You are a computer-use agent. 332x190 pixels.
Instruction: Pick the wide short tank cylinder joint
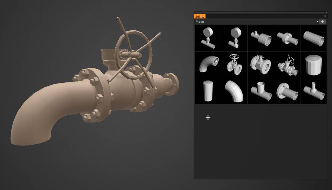click(313, 64)
